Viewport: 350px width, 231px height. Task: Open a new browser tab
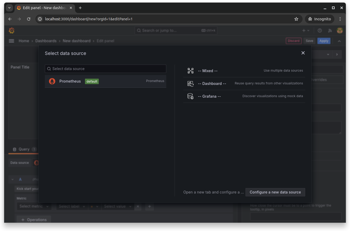point(80,8)
